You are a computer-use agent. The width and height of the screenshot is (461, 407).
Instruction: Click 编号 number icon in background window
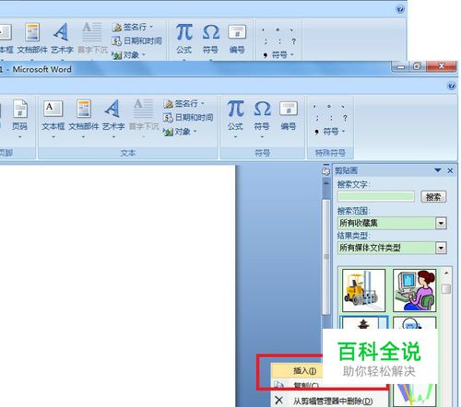click(237, 39)
